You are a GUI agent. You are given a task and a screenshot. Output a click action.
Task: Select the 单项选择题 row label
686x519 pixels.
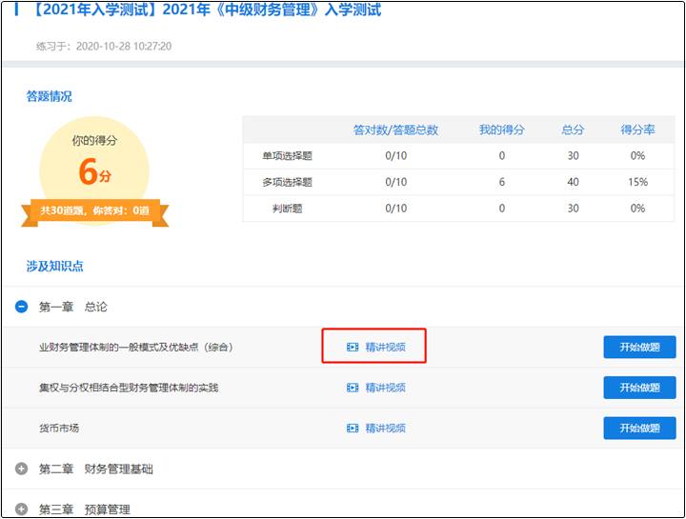click(287, 155)
